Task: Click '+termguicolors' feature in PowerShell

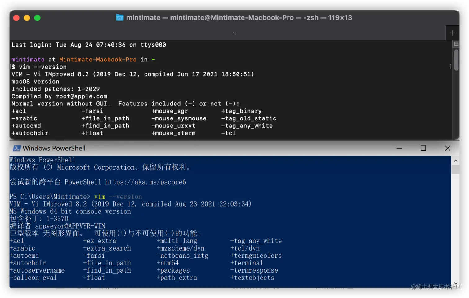Action: coord(256,256)
